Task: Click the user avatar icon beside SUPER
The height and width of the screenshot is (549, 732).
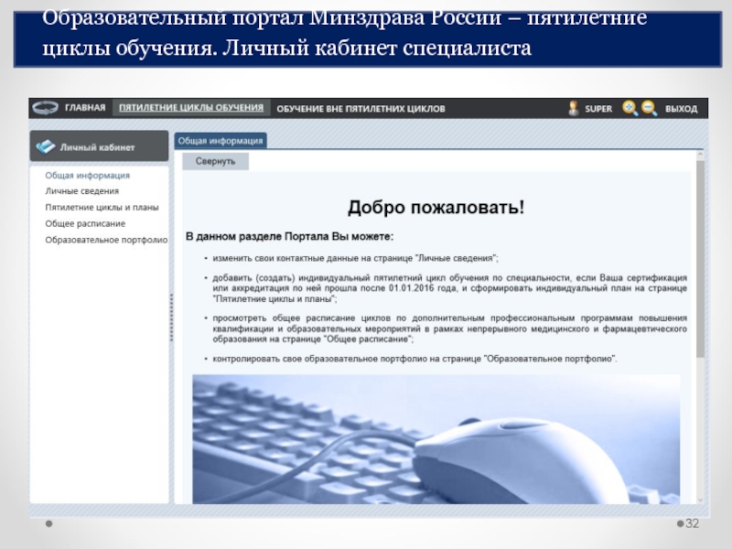Action: click(x=574, y=108)
